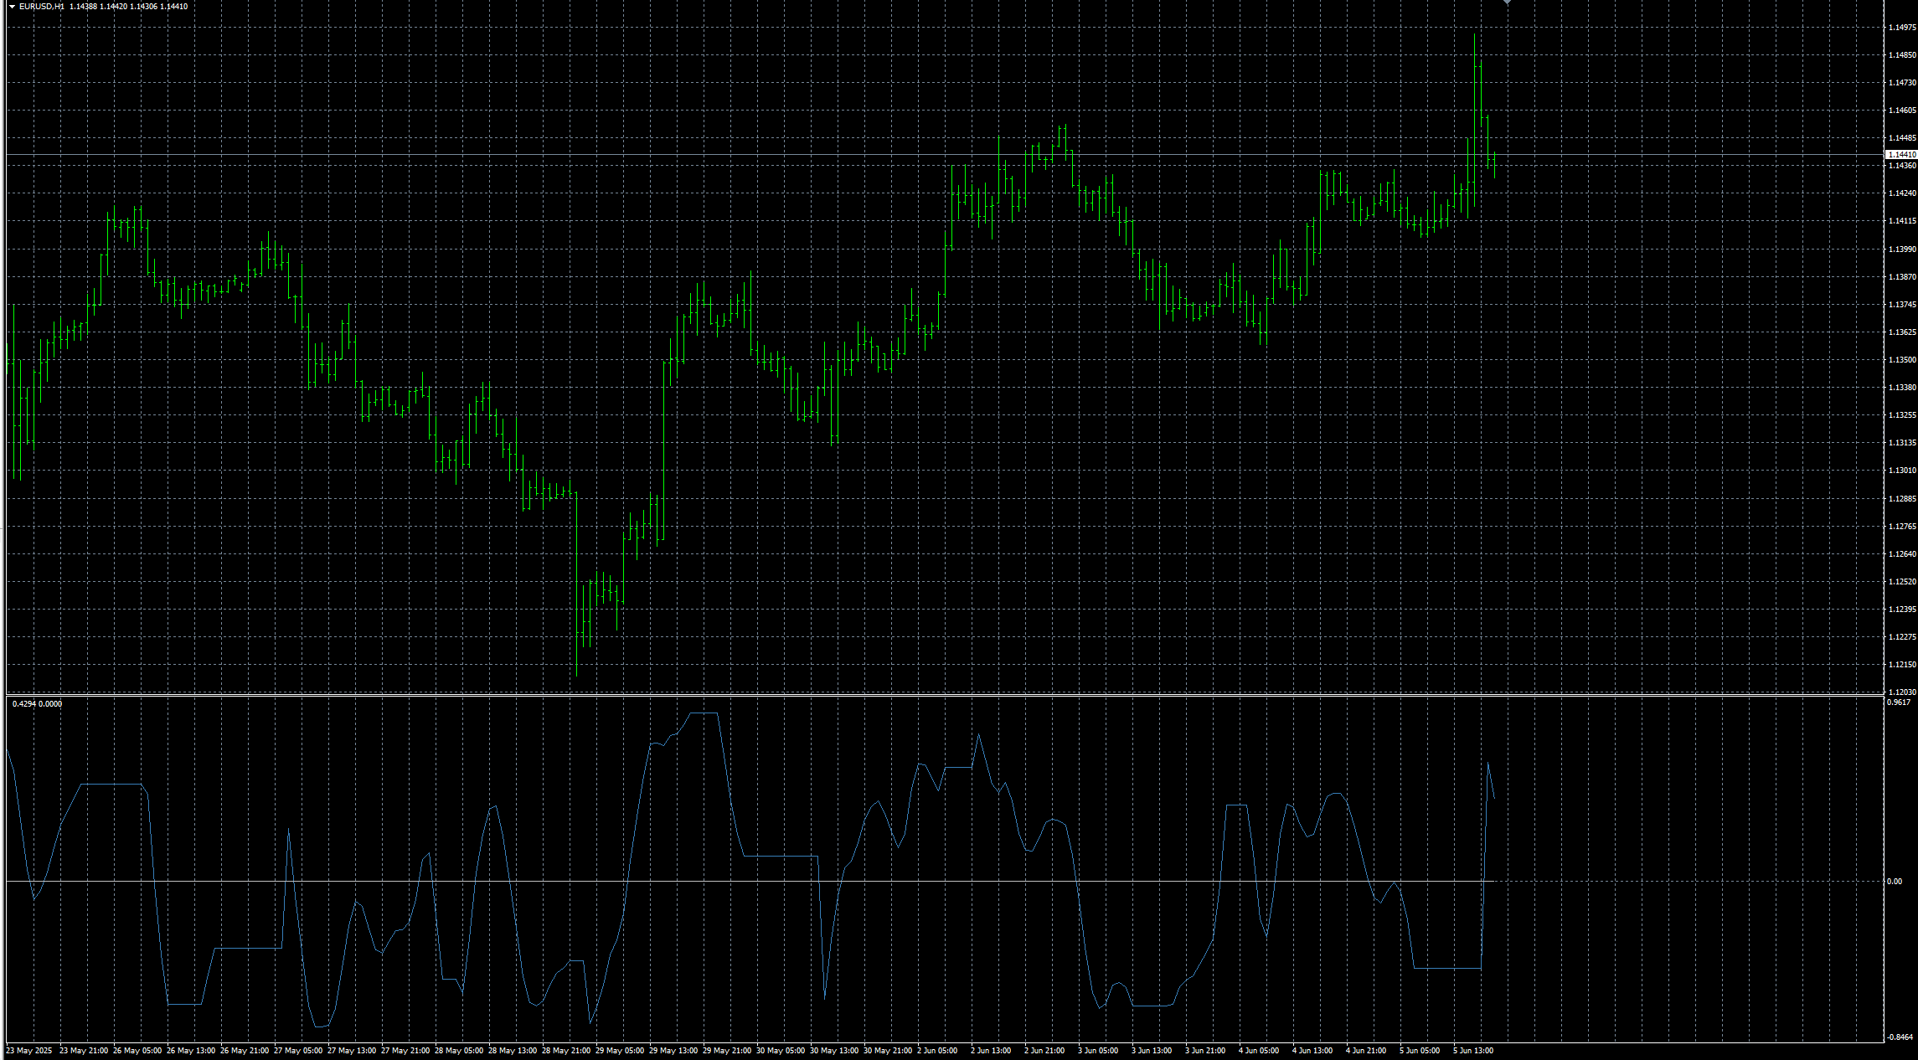Image resolution: width=1918 pixels, height=1060 pixels.
Task: Click the 4 Jun 21:00 time label
Action: click(1366, 1051)
